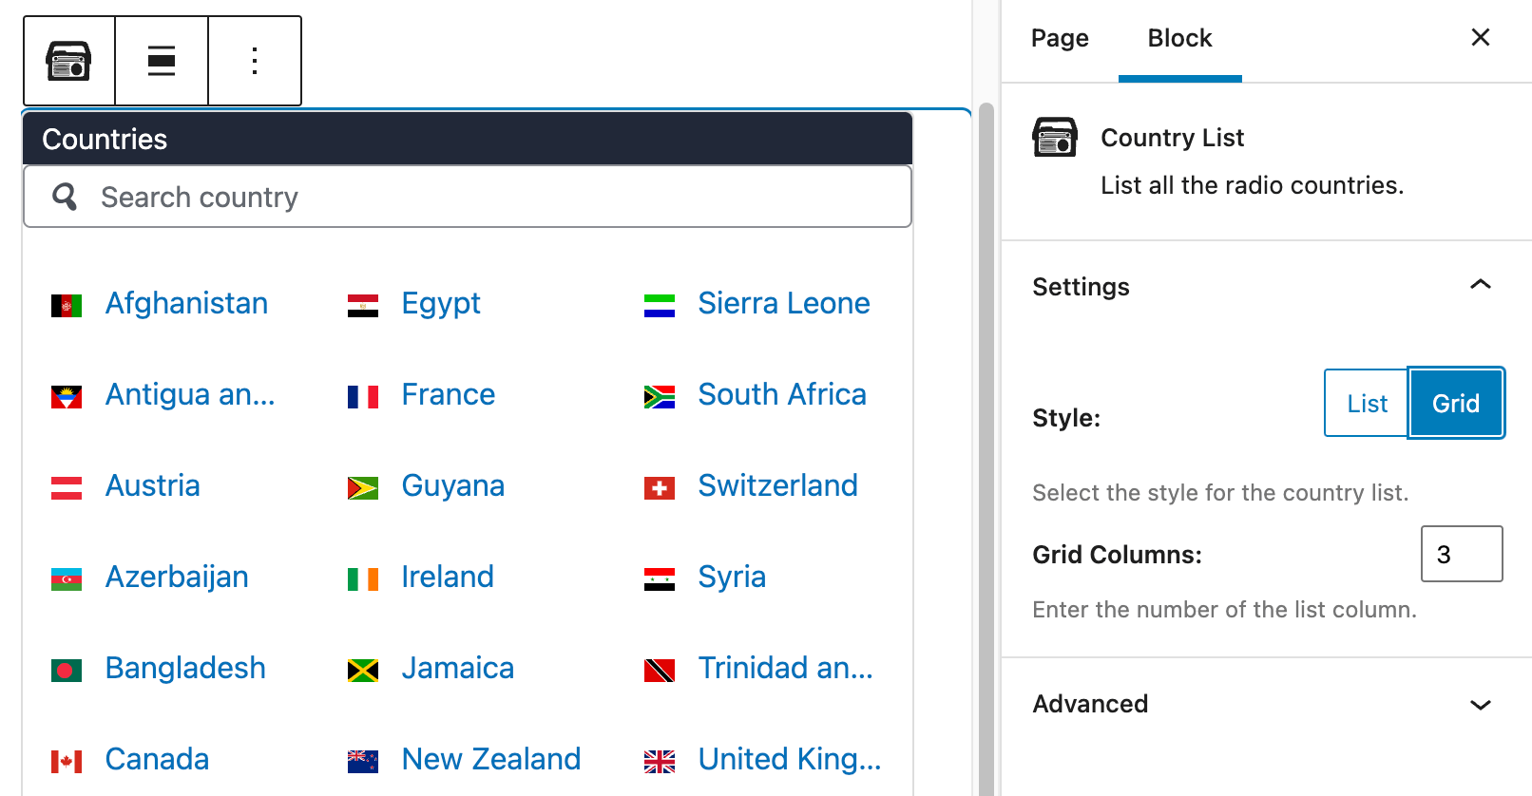Expand the Advanced section

click(1480, 705)
